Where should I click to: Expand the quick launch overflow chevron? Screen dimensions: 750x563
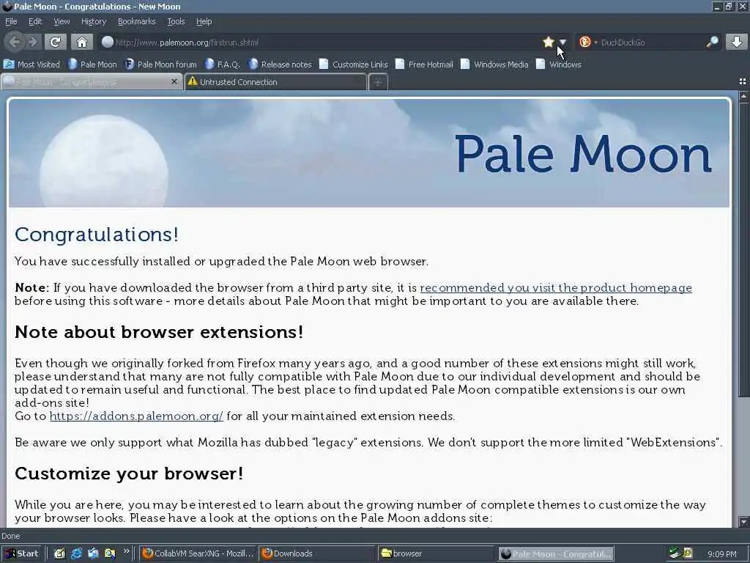pyautogui.click(x=126, y=551)
